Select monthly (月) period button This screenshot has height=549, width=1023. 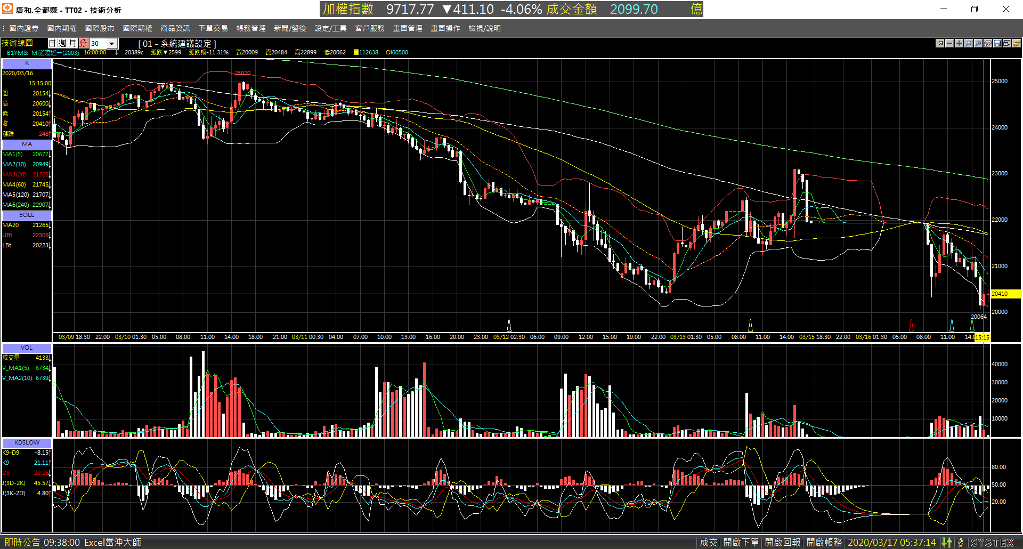click(x=73, y=43)
